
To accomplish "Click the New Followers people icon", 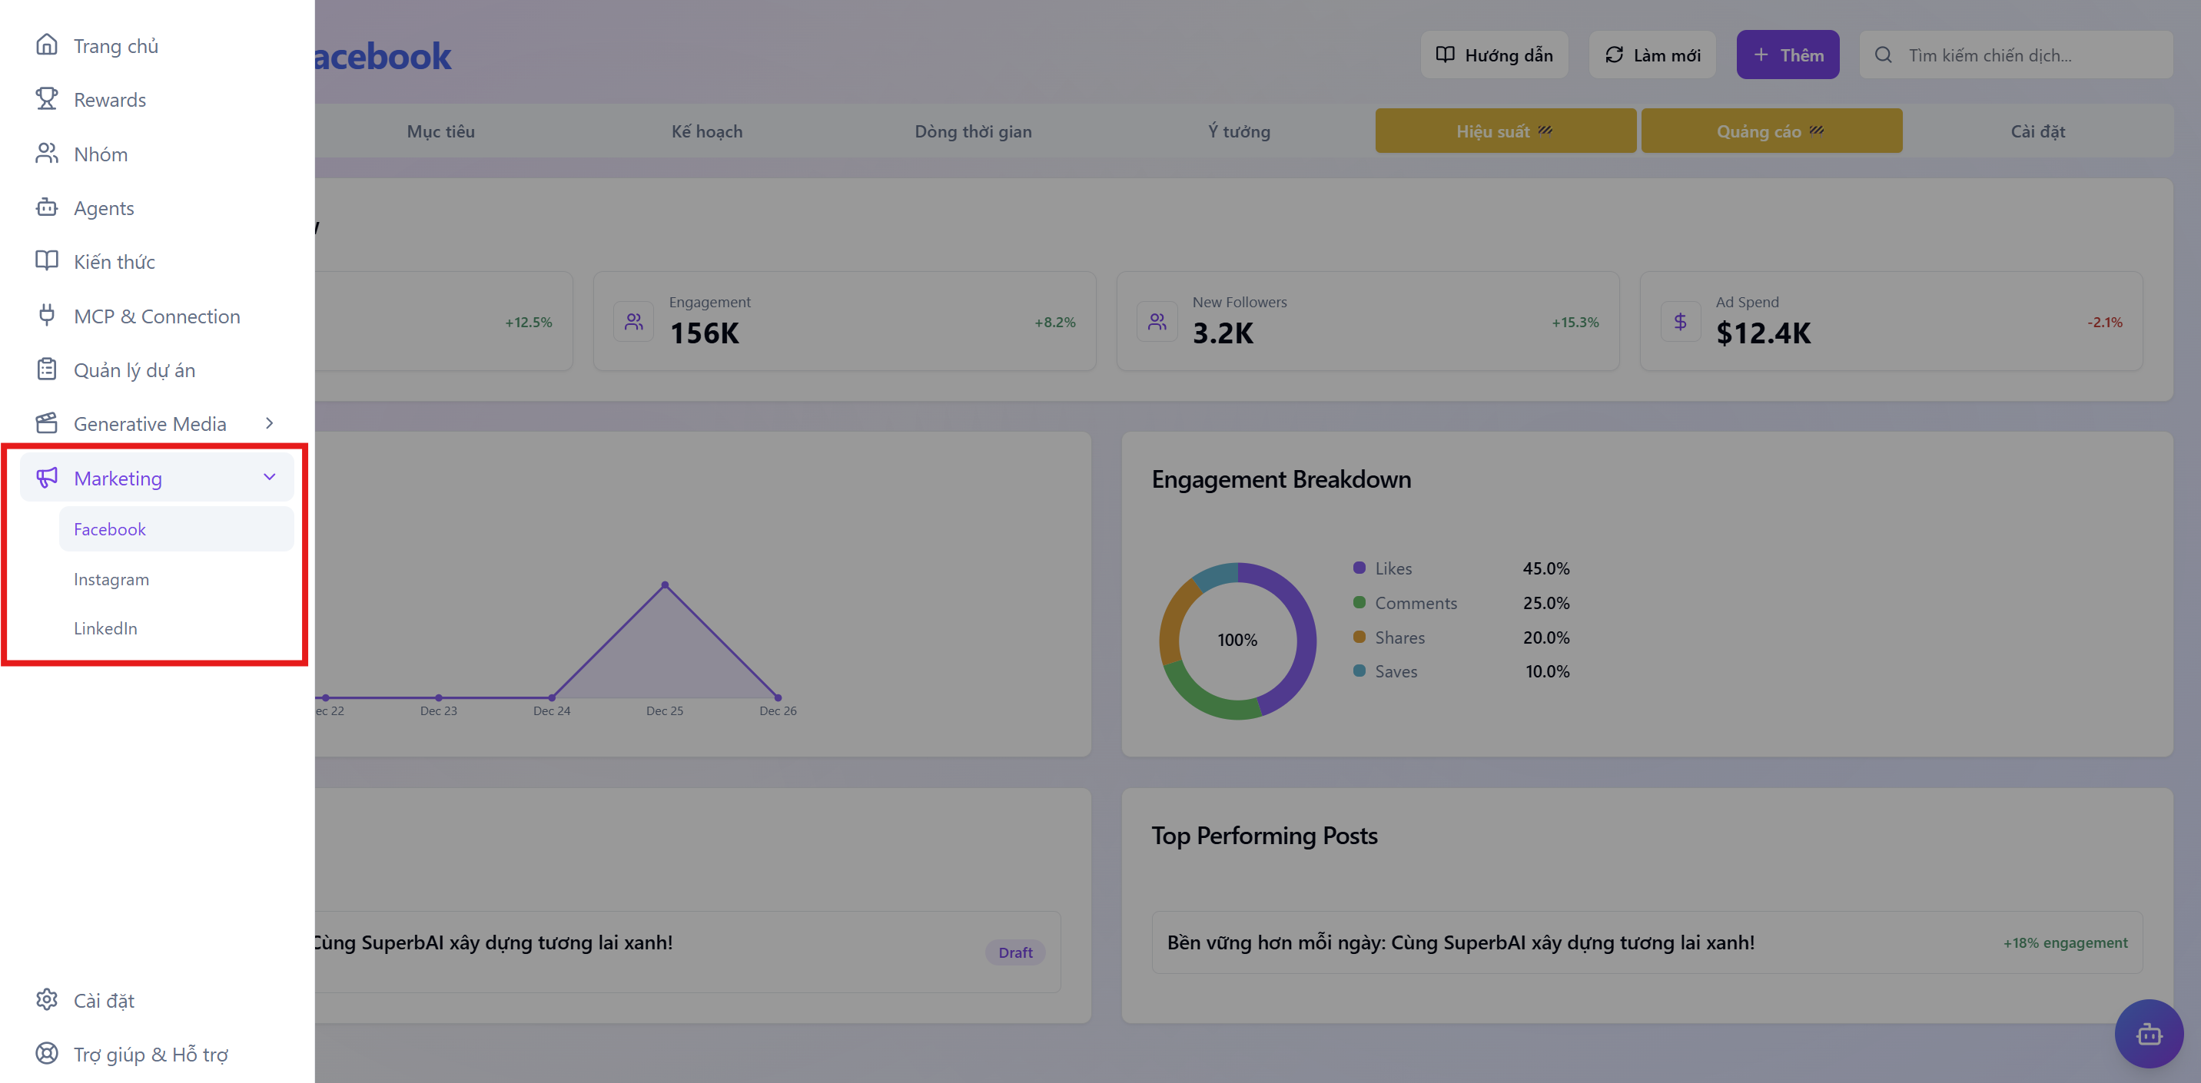I will coord(1157,321).
